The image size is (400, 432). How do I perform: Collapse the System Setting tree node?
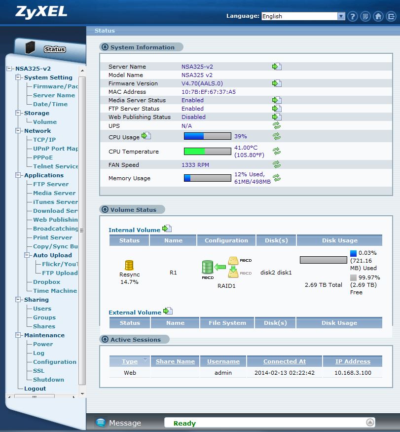click(18, 77)
